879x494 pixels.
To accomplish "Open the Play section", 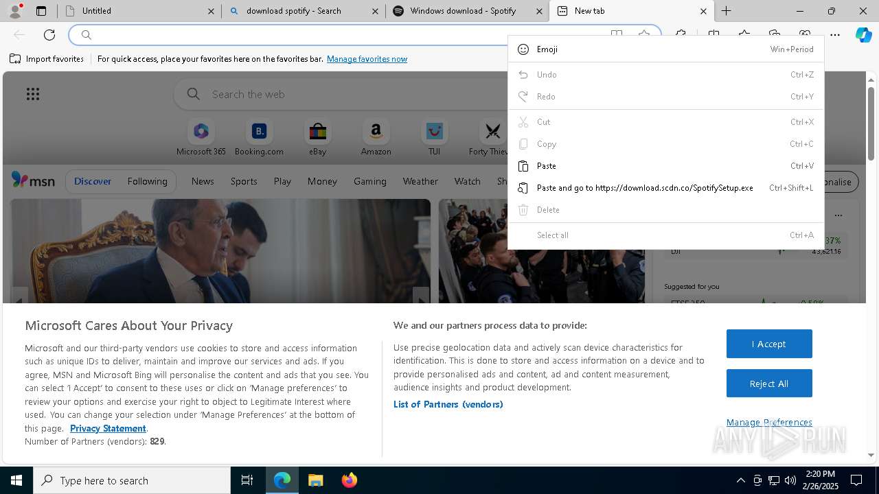I will [x=282, y=181].
